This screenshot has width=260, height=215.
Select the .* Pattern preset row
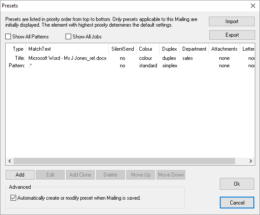point(130,66)
